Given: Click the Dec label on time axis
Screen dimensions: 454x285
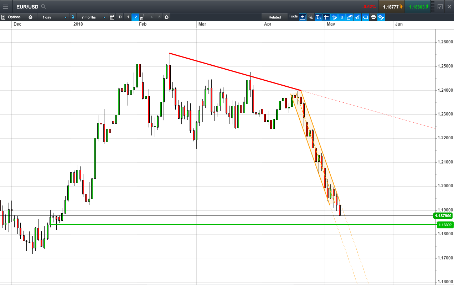Looking at the screenshot, I should tap(17, 24).
